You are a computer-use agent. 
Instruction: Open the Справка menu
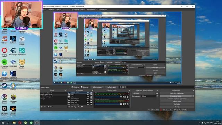click(103, 9)
